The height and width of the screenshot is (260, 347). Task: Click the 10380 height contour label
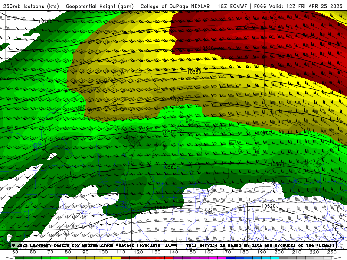click(194, 72)
